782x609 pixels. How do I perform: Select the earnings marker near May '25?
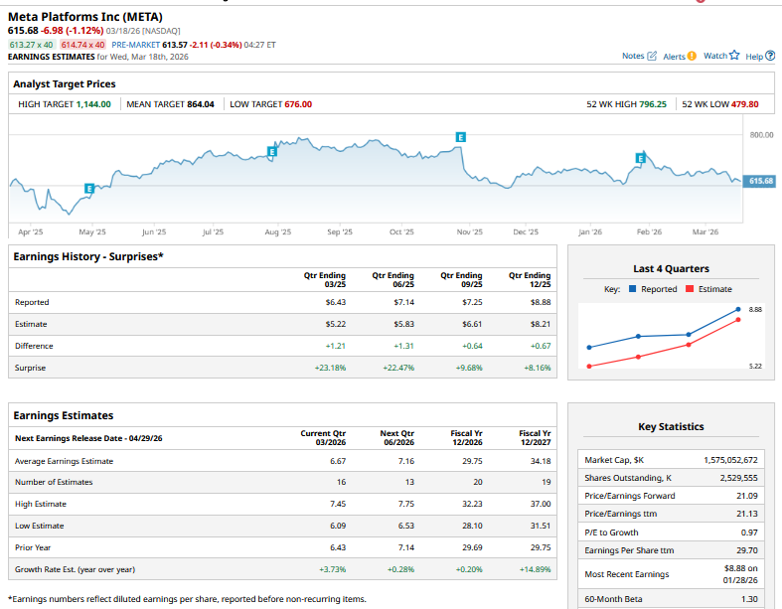pos(89,188)
